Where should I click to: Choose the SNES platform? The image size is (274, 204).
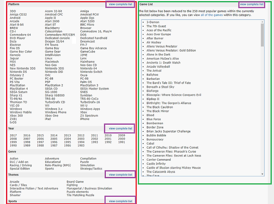click(84, 92)
